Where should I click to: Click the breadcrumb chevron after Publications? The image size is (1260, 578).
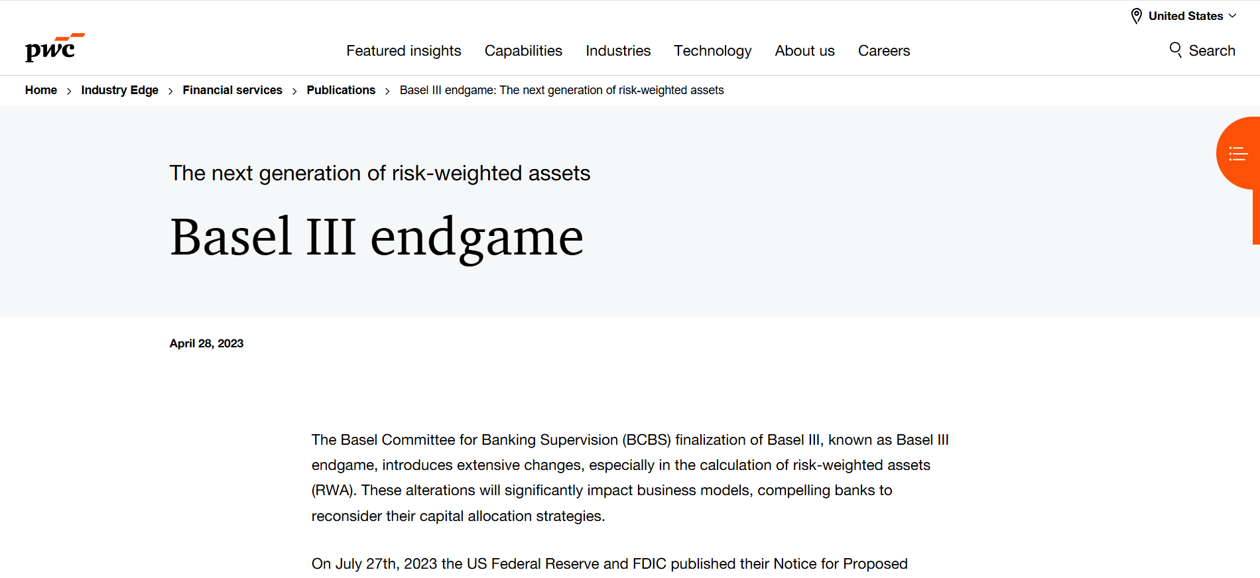coord(386,91)
